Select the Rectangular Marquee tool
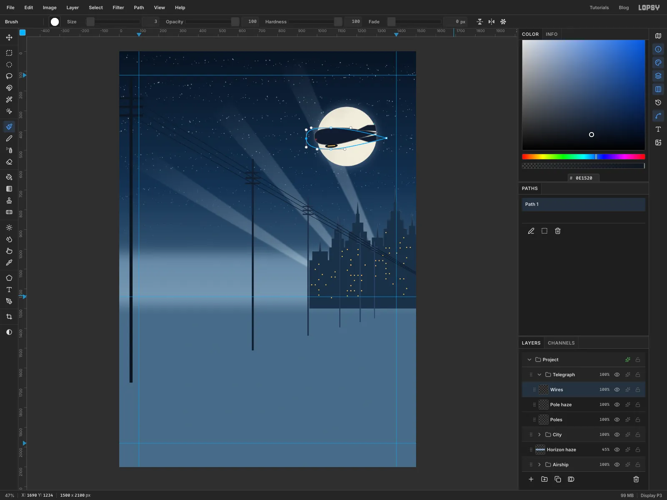 click(x=9, y=53)
